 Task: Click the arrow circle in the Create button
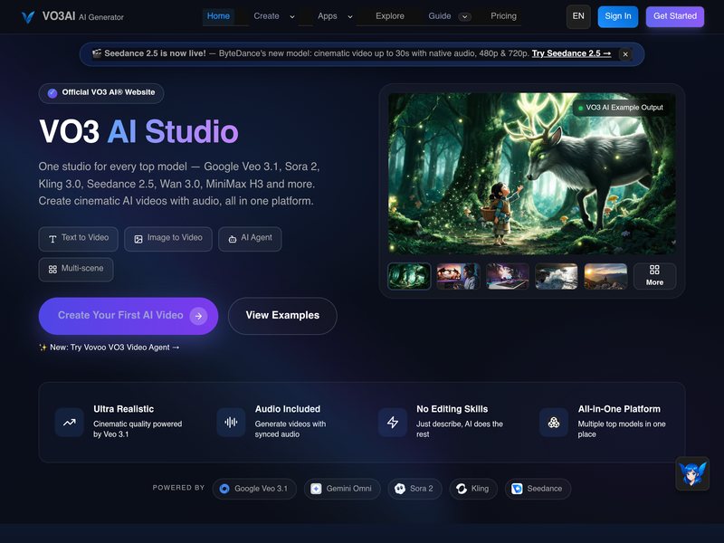pyautogui.click(x=198, y=316)
